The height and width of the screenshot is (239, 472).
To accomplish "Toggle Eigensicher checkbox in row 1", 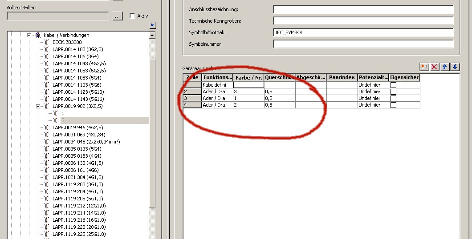I will pos(393,85).
